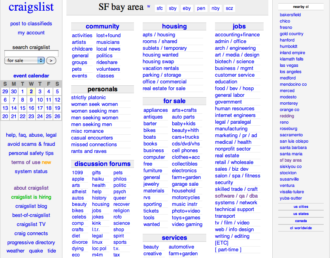
Task: Open 'automotive' under services
Action: (x=181, y=247)
